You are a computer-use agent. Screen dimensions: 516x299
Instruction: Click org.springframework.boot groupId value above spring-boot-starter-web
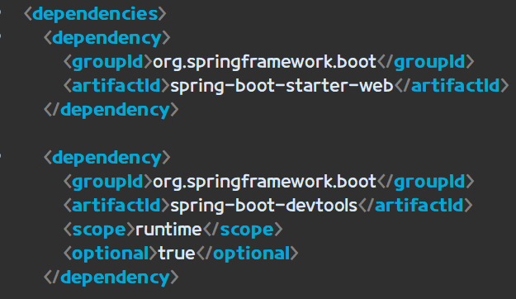point(264,63)
